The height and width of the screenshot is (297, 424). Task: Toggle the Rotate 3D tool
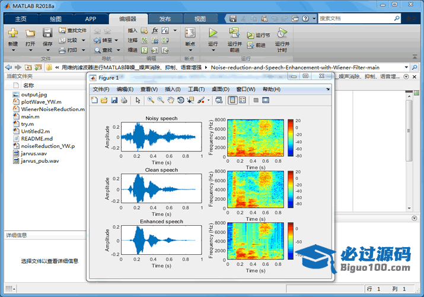(x=180, y=100)
